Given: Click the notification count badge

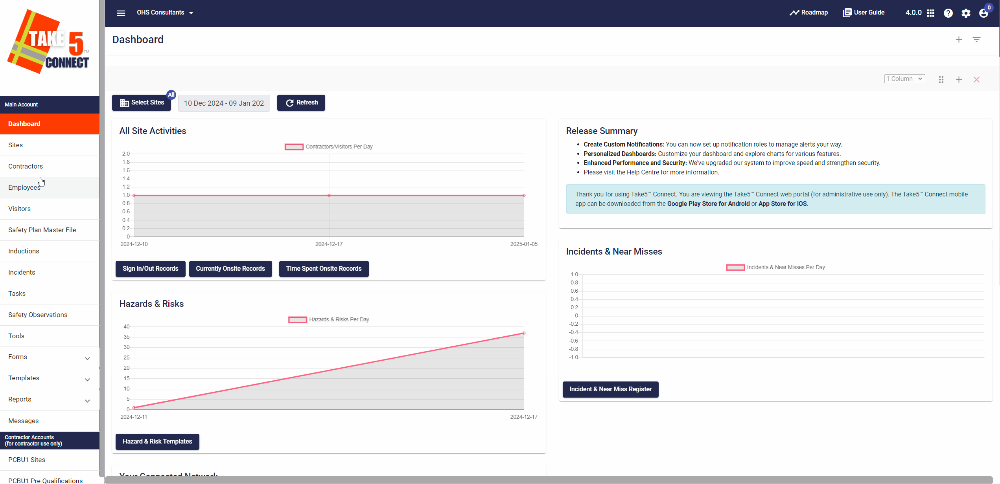Looking at the screenshot, I should (989, 7).
